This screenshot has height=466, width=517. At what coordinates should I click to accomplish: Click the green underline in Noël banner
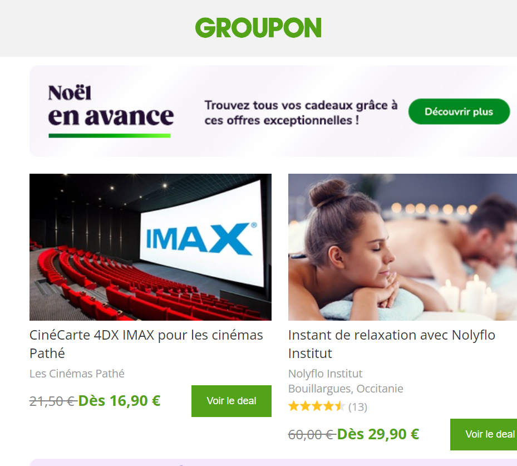point(110,135)
